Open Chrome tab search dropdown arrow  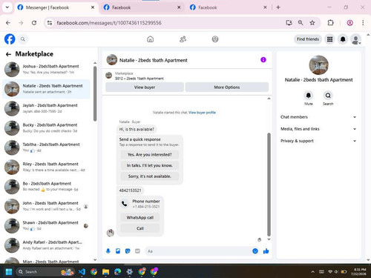7,7
